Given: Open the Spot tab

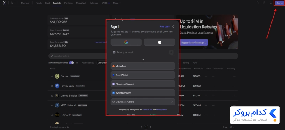Looking at the screenshot, I should [x=47, y=3].
